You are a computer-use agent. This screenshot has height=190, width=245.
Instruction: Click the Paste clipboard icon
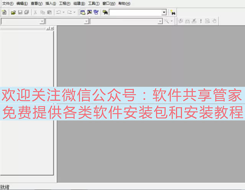49,12
